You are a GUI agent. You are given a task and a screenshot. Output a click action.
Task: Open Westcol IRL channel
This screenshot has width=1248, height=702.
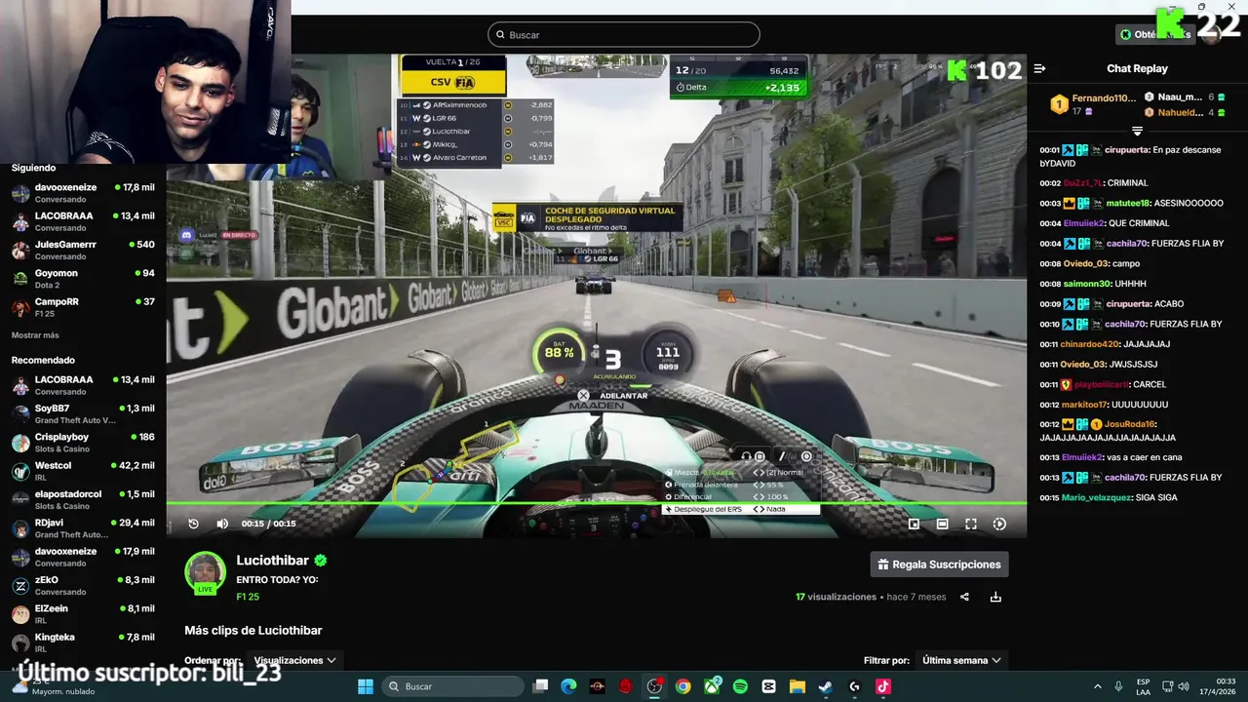point(83,471)
